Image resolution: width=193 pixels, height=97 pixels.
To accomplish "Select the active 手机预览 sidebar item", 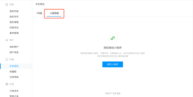I will [x=16, y=66].
